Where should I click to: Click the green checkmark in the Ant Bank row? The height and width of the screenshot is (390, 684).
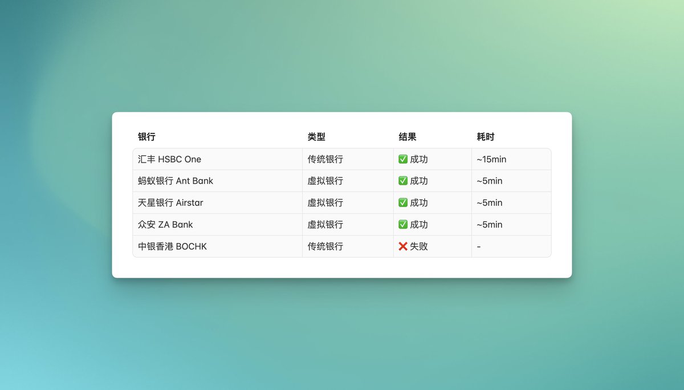click(403, 181)
